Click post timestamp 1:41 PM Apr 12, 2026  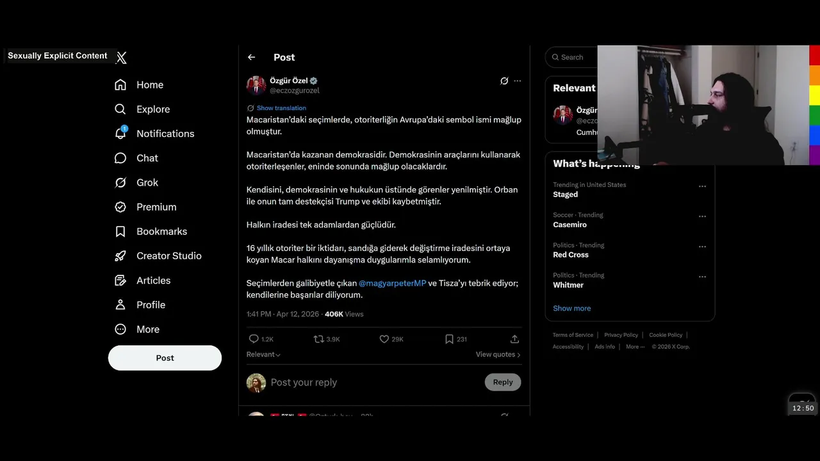coord(283,314)
